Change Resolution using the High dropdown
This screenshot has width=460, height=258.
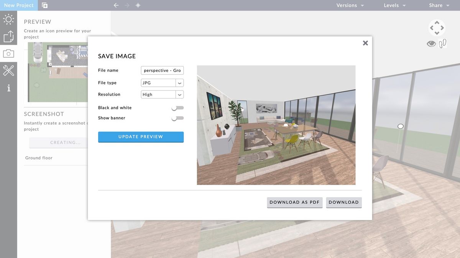pos(162,94)
